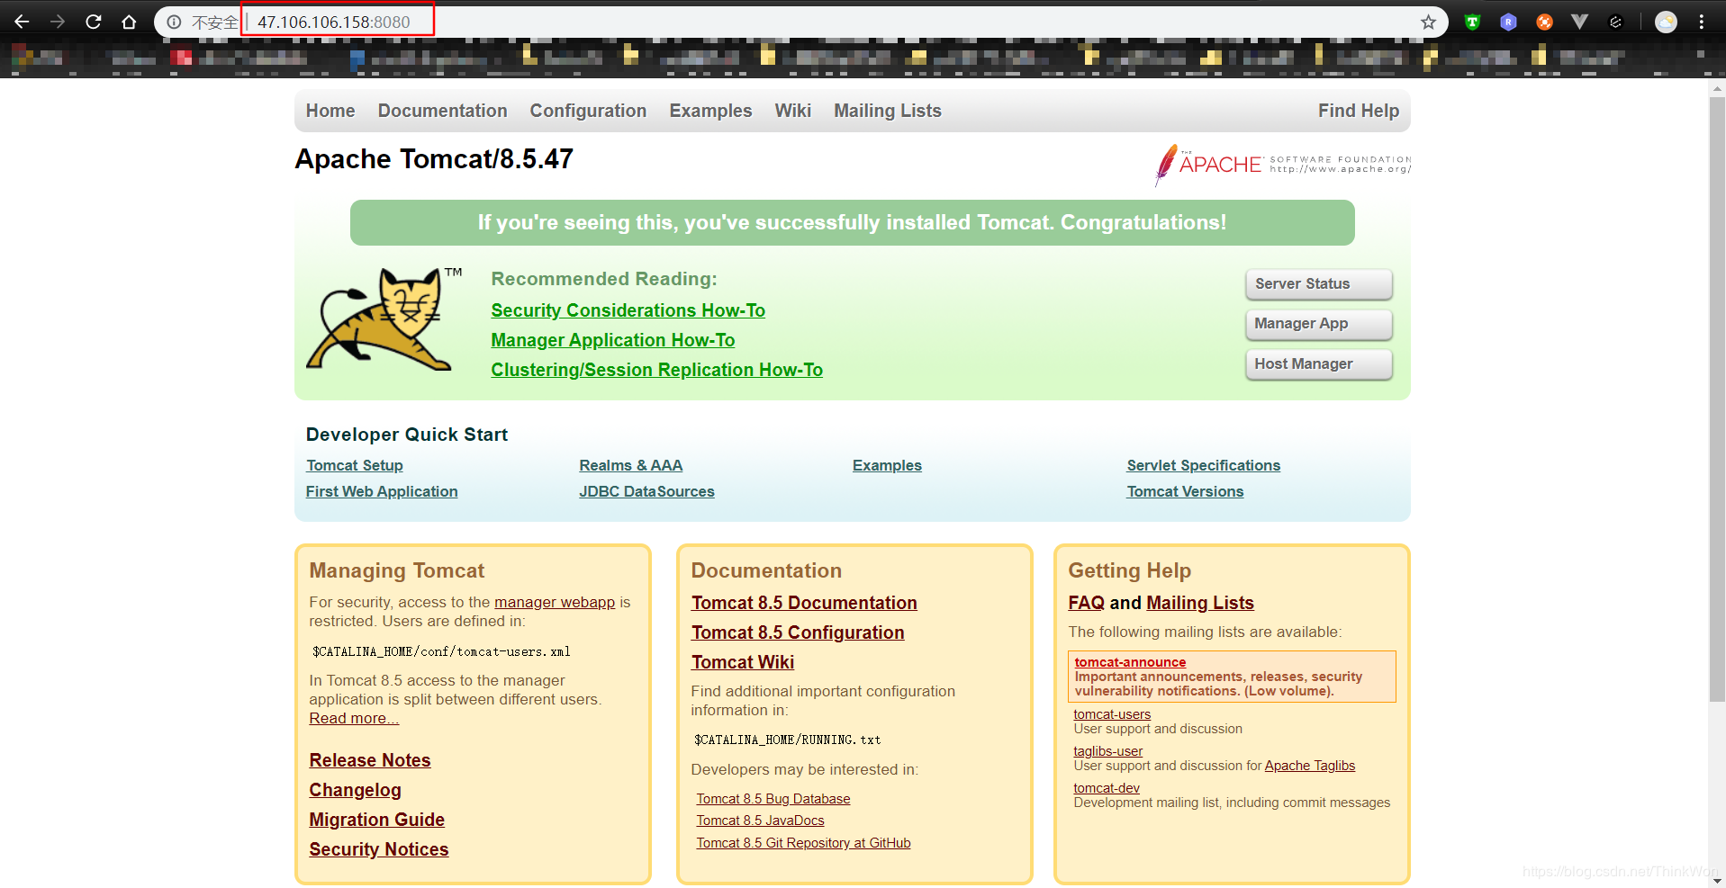Image resolution: width=1726 pixels, height=888 pixels.
Task: Open the Security Notices link
Action: click(378, 849)
